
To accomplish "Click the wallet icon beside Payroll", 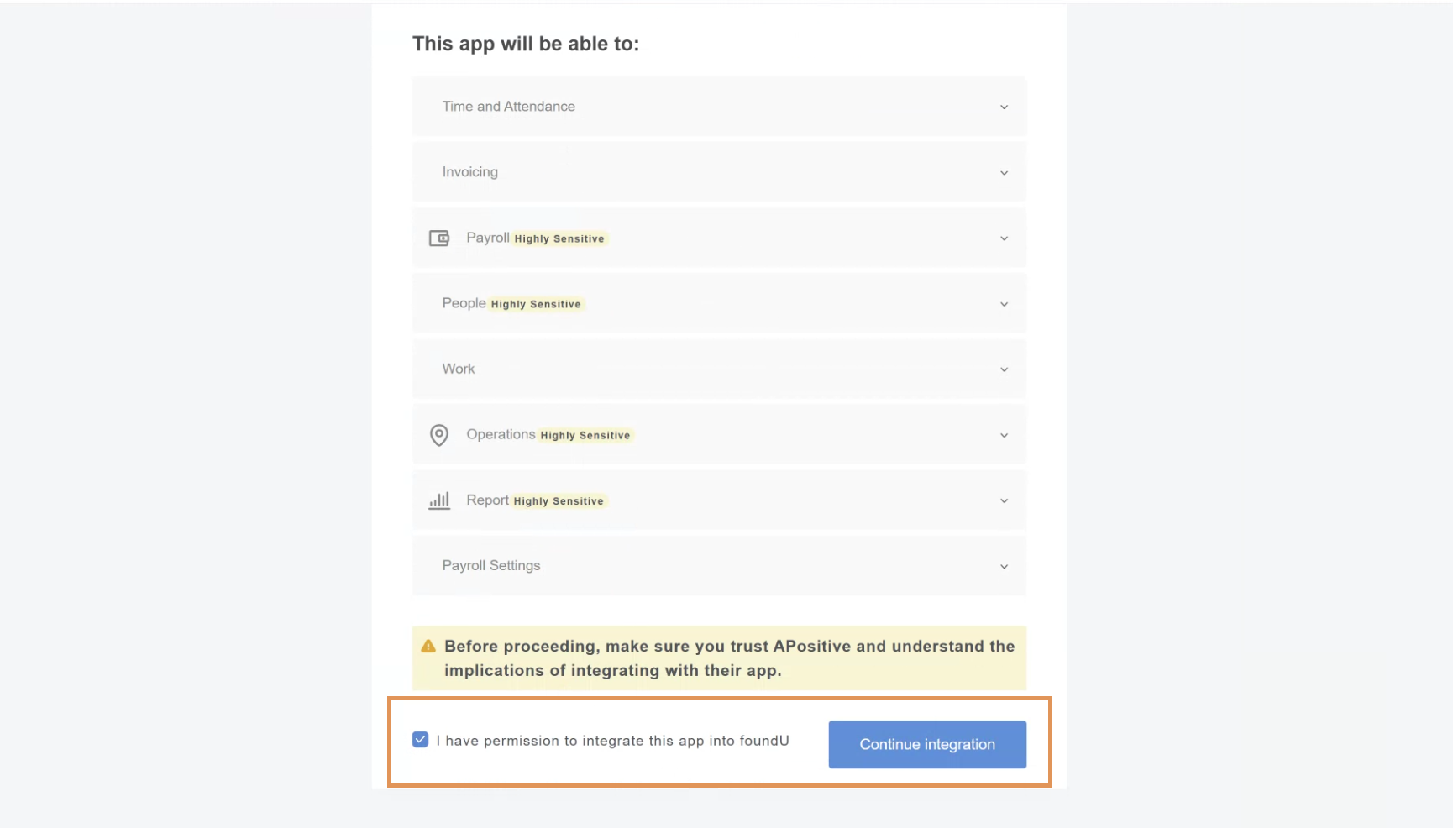I will (x=439, y=238).
